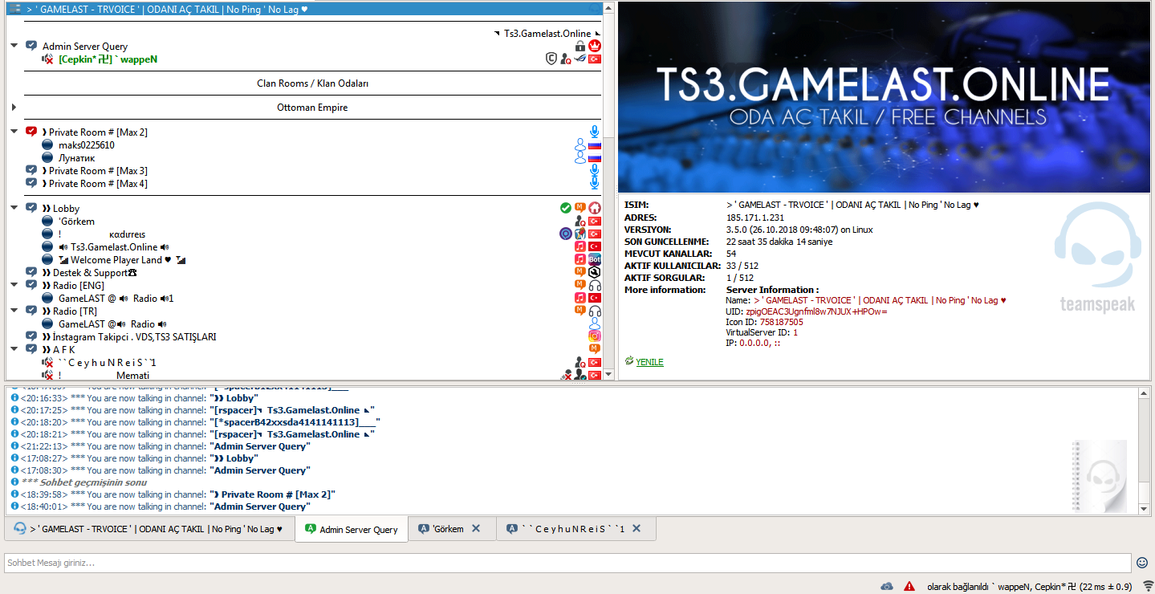
Task: Click the red warning triangle in status bar
Action: click(909, 586)
